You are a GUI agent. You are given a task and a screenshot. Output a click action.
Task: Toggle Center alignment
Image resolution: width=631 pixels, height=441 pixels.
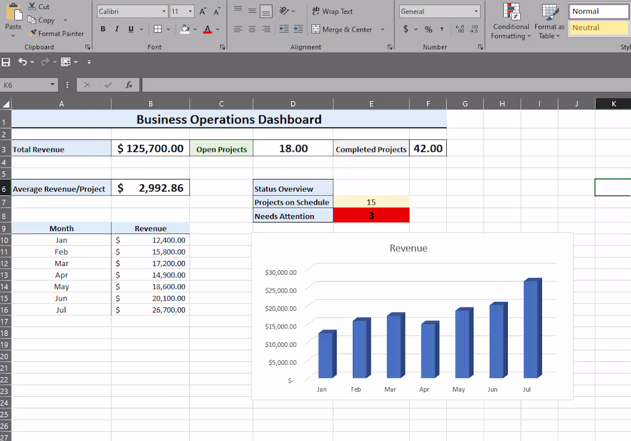pyautogui.click(x=252, y=29)
